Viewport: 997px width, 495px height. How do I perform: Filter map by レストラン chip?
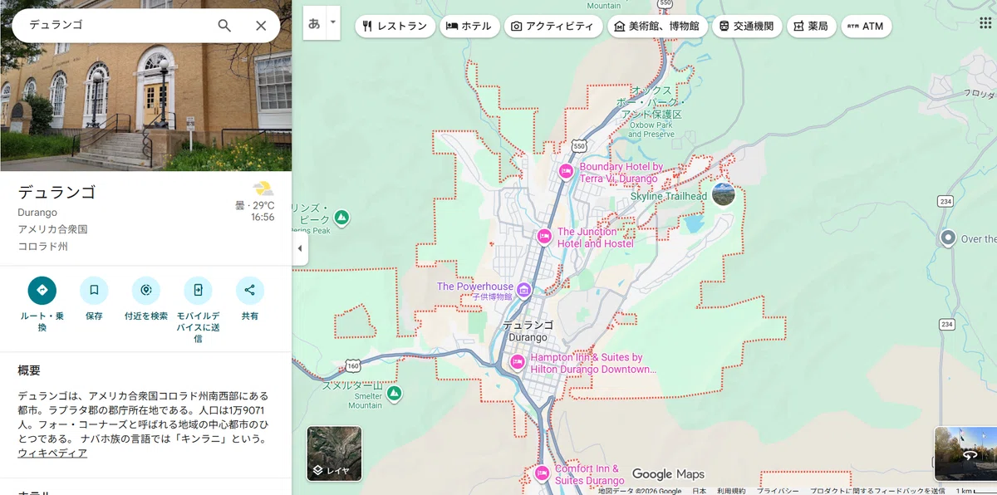pyautogui.click(x=394, y=26)
